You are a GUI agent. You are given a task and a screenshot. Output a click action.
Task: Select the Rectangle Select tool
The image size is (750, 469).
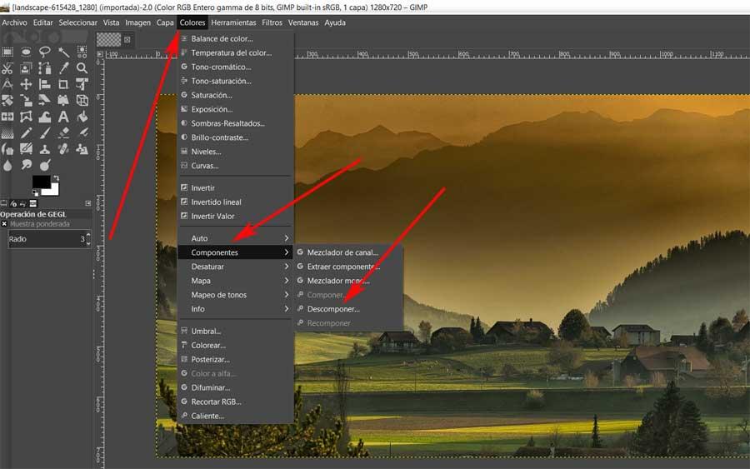[7, 52]
